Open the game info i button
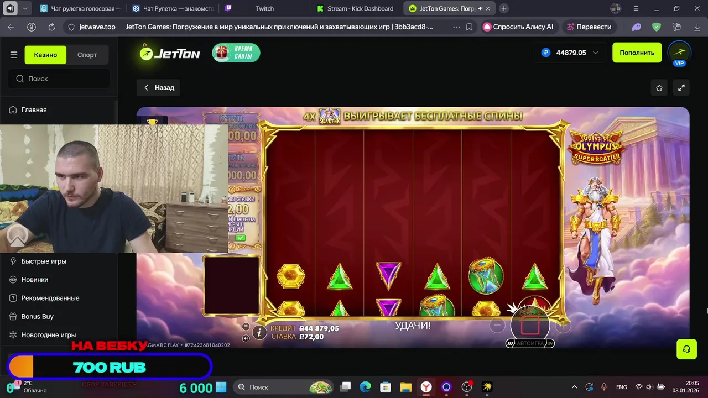The width and height of the screenshot is (708, 398). coord(259,332)
